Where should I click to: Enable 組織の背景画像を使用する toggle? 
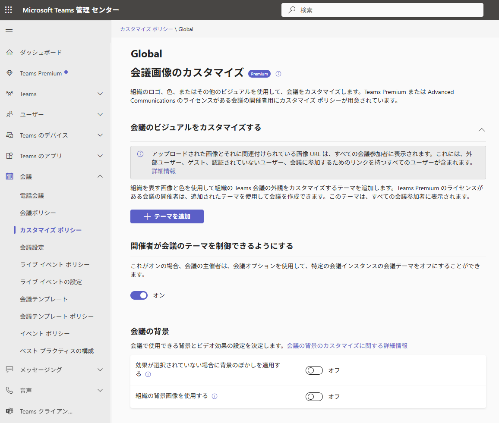pos(314,397)
